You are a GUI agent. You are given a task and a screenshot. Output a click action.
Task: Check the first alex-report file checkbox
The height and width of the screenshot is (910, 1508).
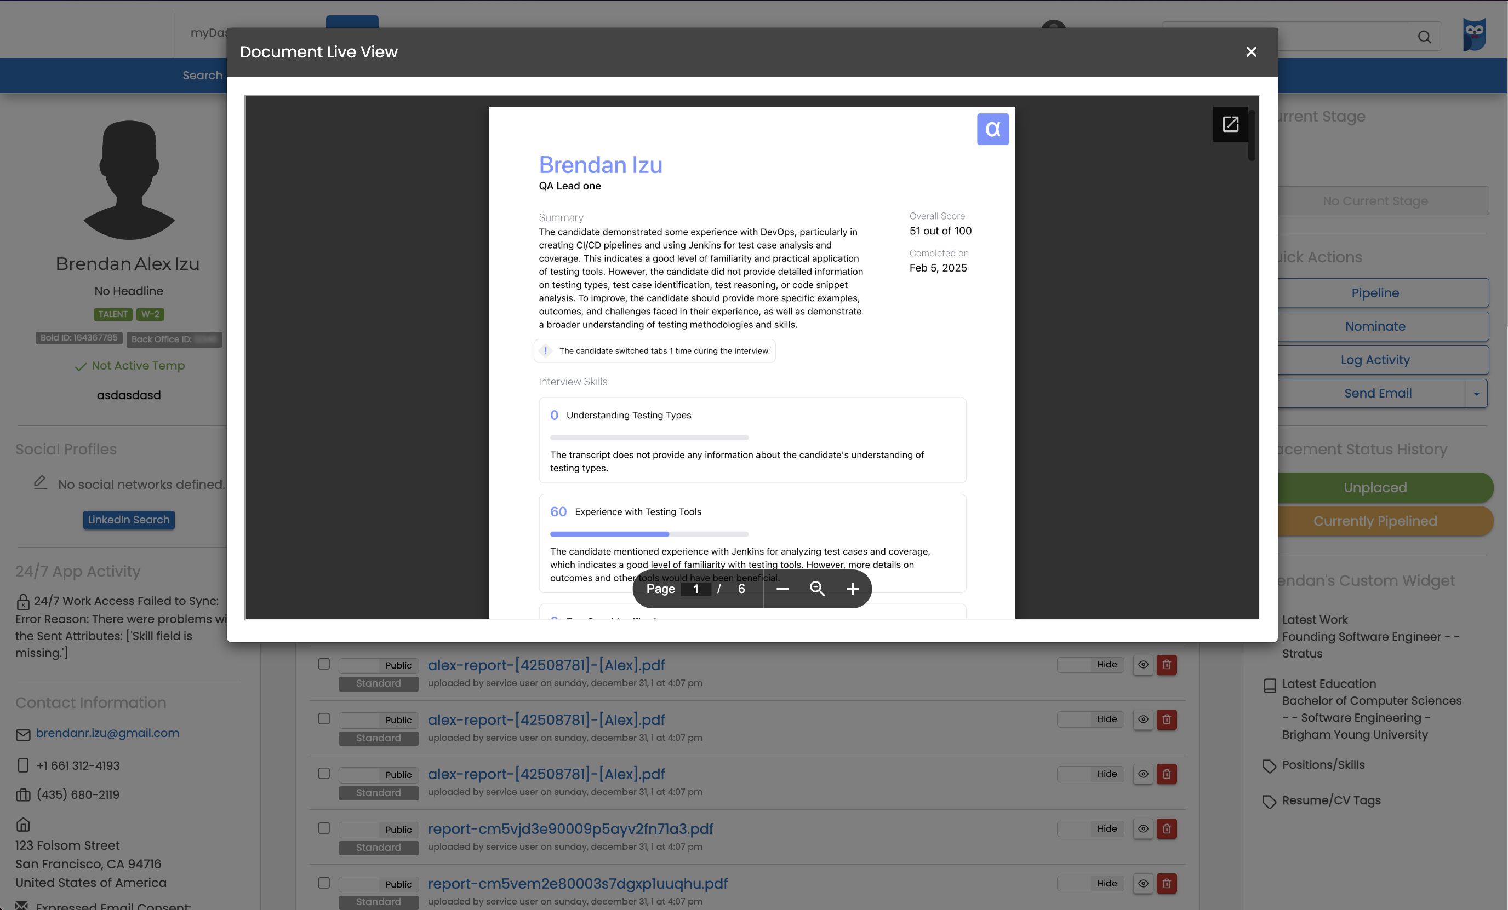click(324, 664)
